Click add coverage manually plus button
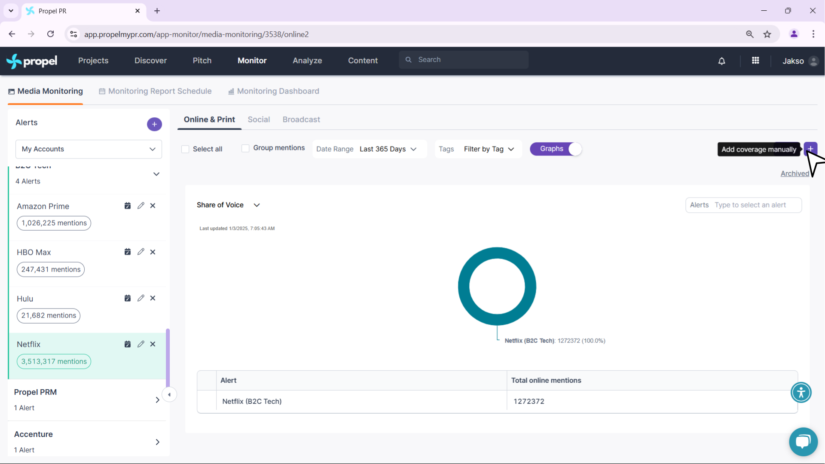 click(x=810, y=149)
